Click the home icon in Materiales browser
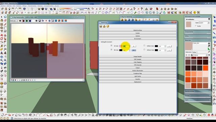The width and height of the screenshot is (216, 122). [x=192, y=55]
